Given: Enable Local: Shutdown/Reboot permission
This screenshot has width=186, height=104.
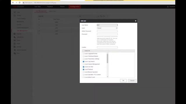Looking at the screenshot, I should click(83, 56).
